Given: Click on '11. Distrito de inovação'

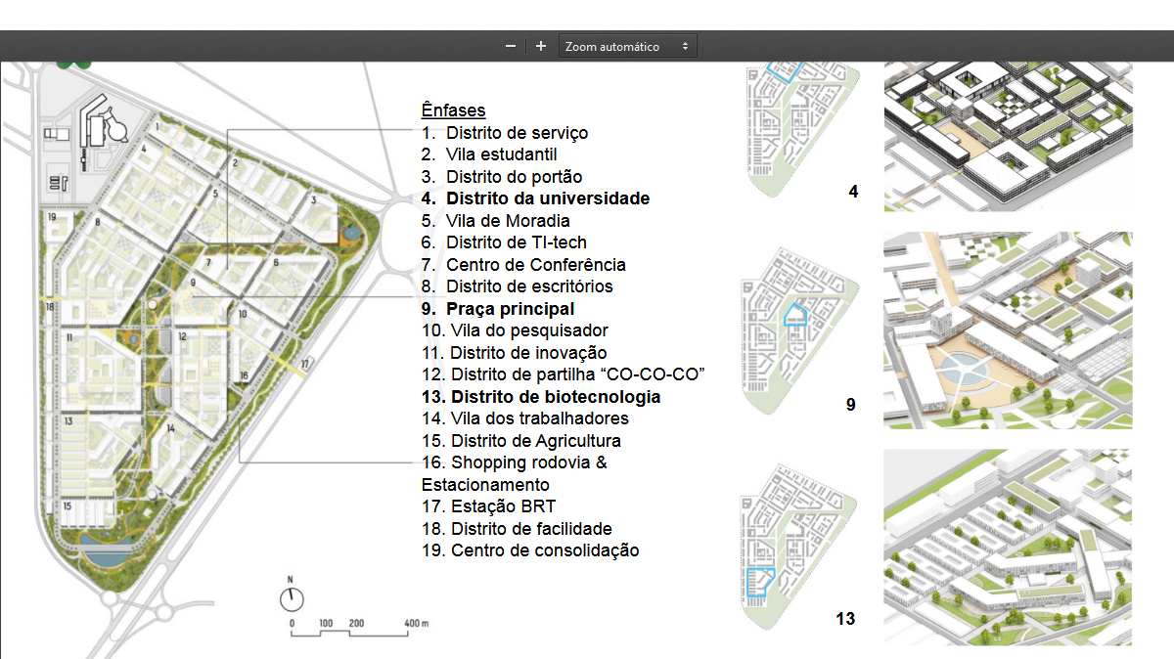Looking at the screenshot, I should click(x=515, y=353).
